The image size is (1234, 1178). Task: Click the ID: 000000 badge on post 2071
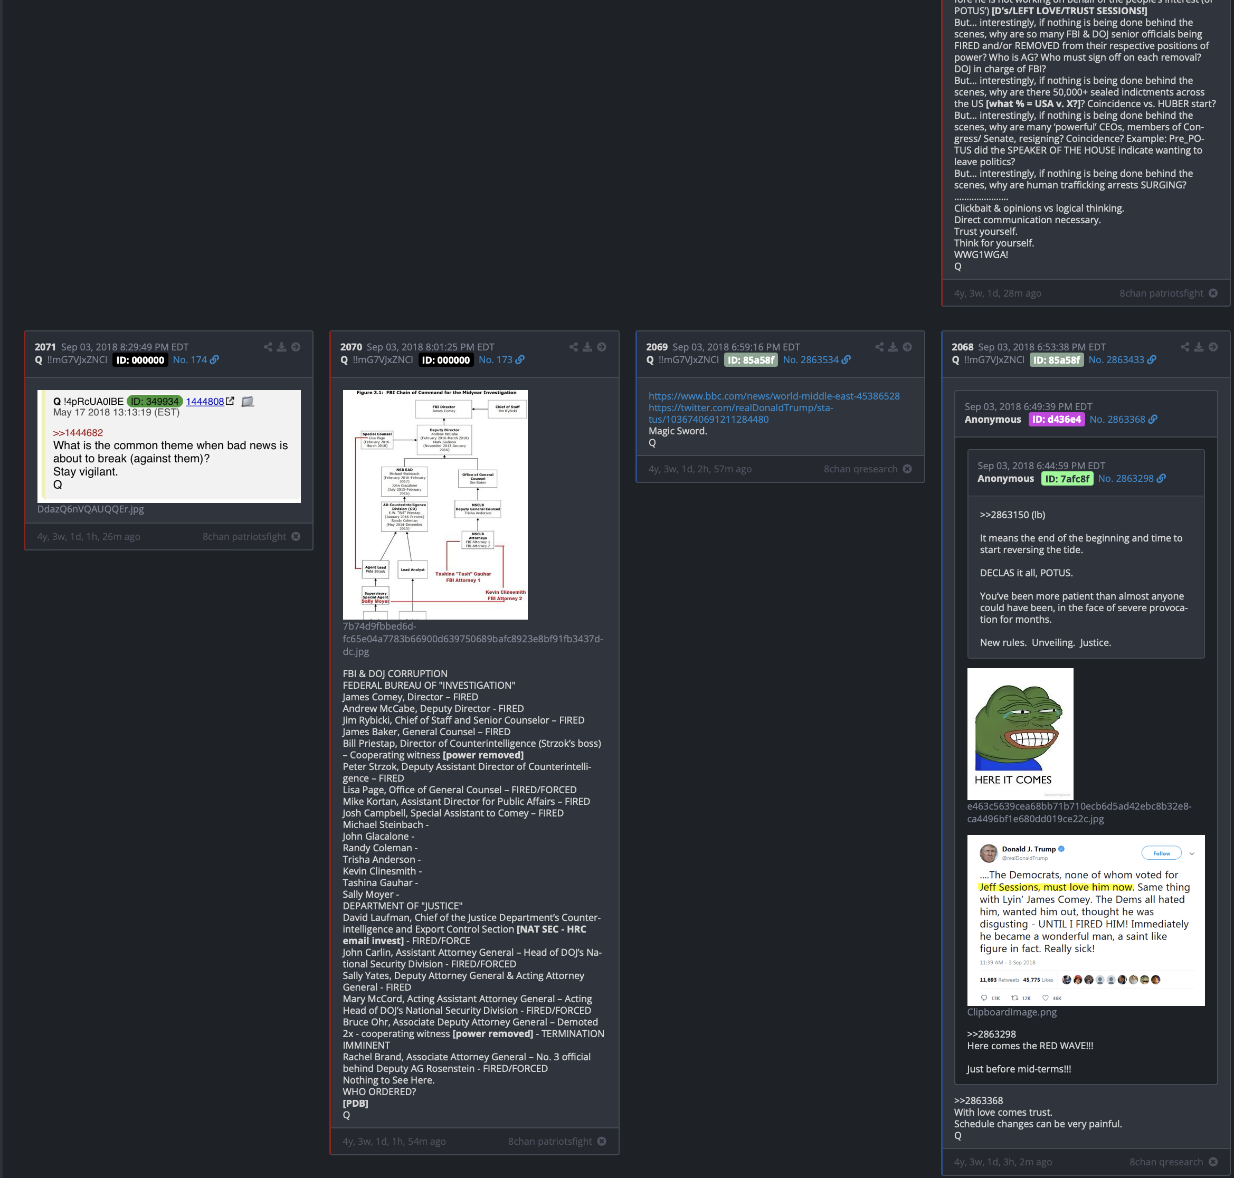pos(140,360)
